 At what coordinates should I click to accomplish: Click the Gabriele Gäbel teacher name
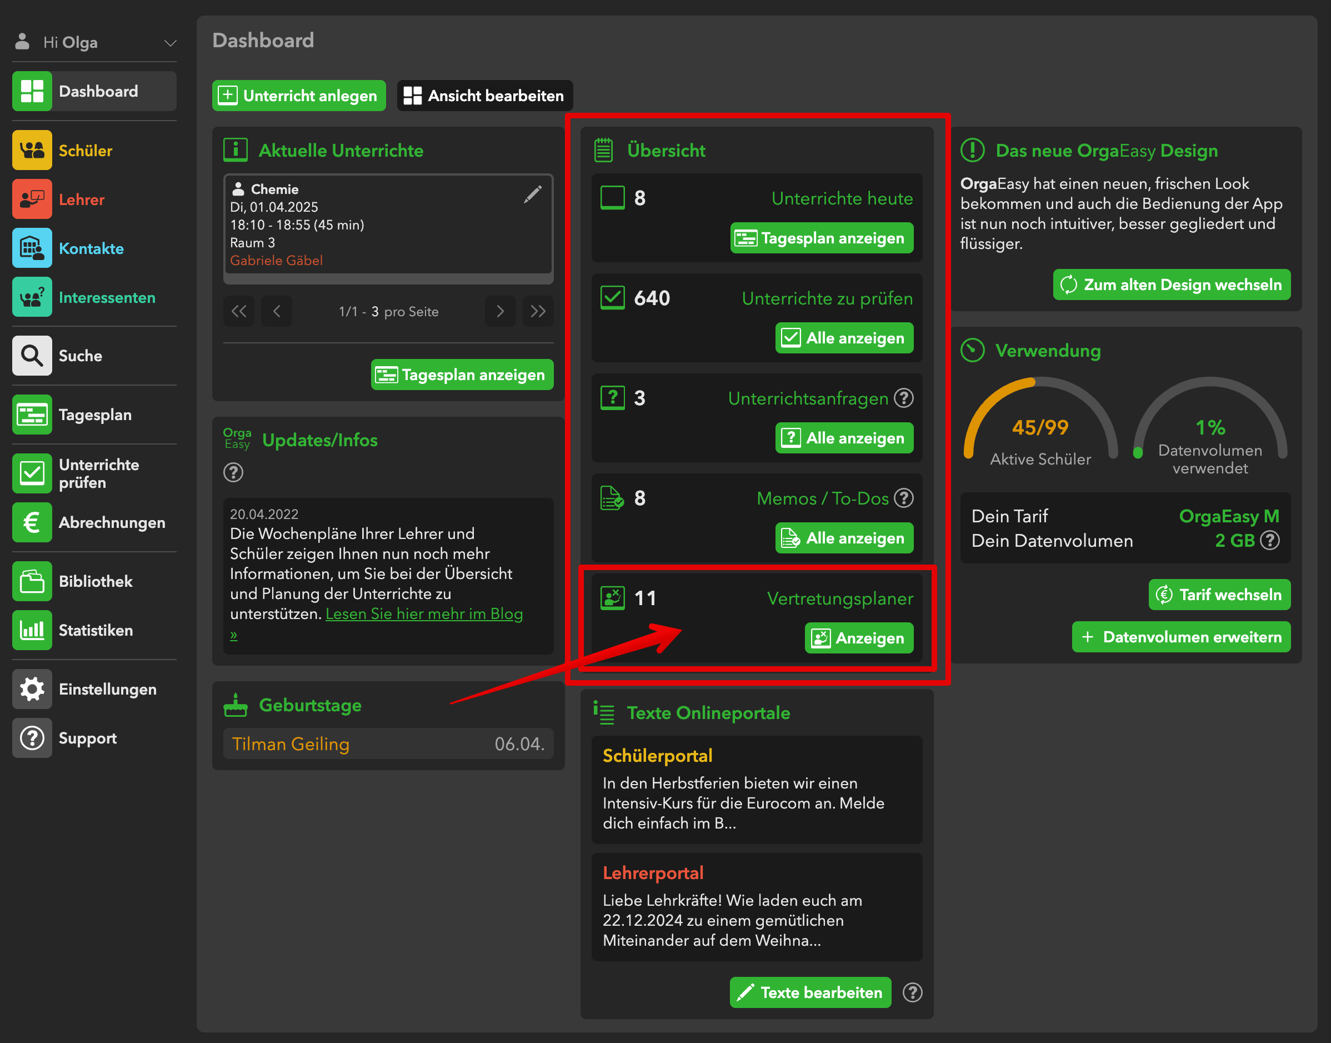pyautogui.click(x=276, y=260)
